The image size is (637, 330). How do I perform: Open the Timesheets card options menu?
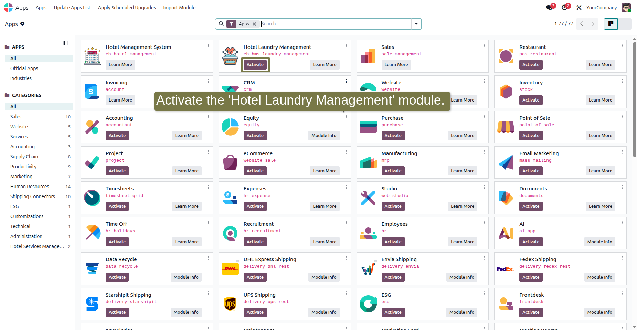pyautogui.click(x=208, y=187)
